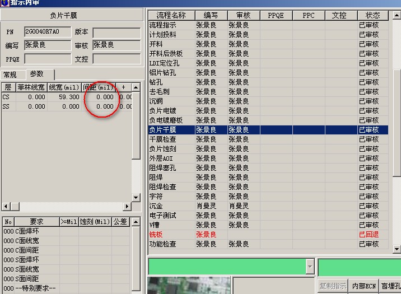Select the 功能检查 process row

(268, 244)
